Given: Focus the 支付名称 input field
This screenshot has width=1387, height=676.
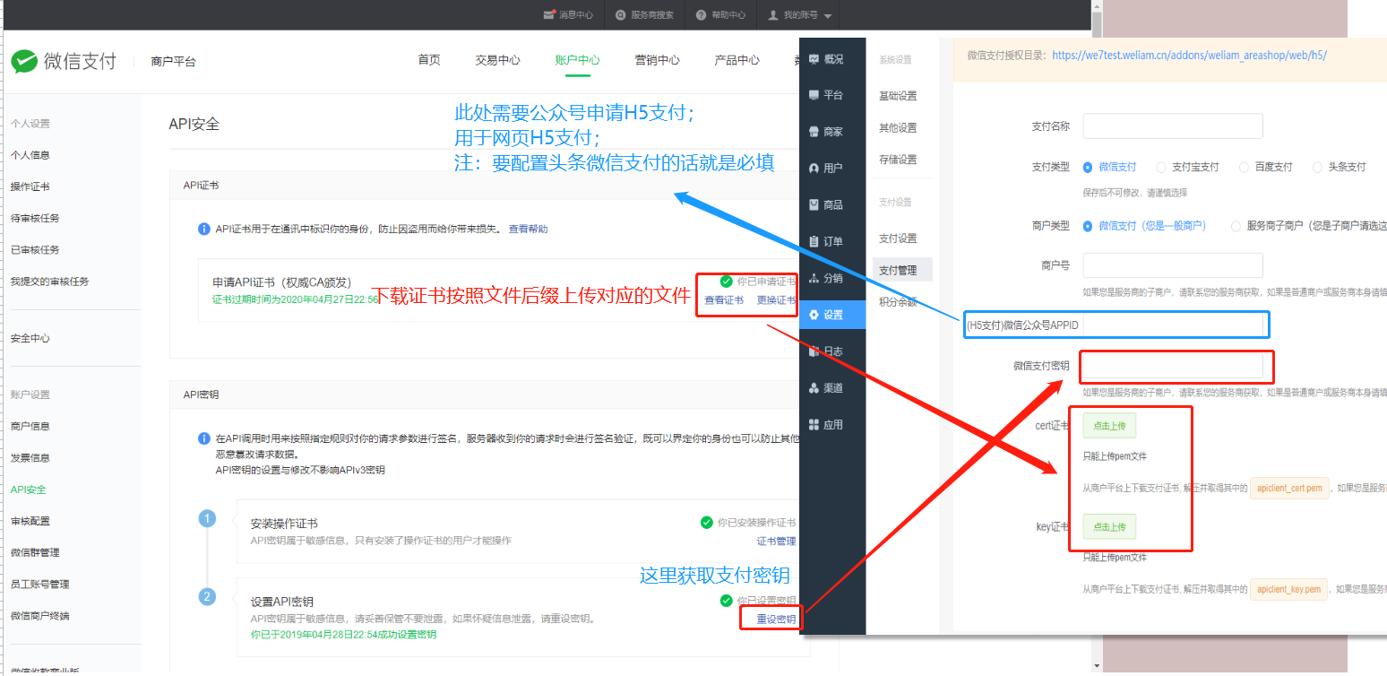Looking at the screenshot, I should point(1173,126).
